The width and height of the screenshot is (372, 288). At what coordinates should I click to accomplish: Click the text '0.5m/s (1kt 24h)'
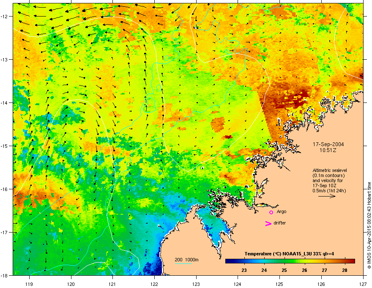coord(329,191)
